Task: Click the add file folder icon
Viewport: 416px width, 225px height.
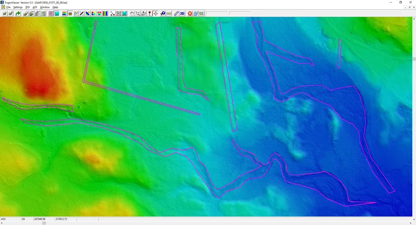Action: (x=11, y=14)
